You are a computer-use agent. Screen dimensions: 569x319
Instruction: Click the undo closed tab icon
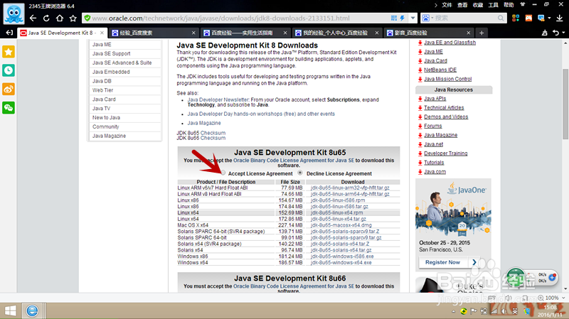pos(555,33)
